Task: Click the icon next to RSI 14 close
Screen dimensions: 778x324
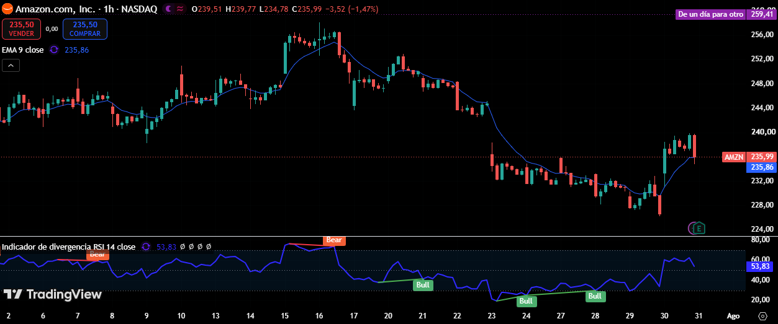Action: point(146,247)
